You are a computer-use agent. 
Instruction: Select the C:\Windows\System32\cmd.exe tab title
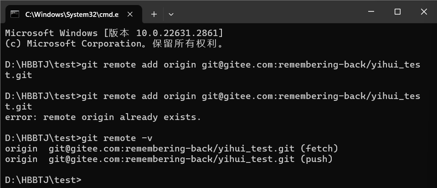point(72,14)
